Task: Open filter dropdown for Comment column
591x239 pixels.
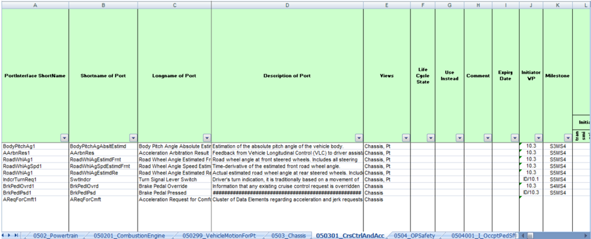Action: point(487,138)
